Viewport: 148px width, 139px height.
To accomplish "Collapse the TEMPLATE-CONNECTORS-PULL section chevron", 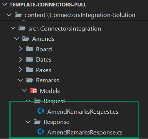I will 5,5.
